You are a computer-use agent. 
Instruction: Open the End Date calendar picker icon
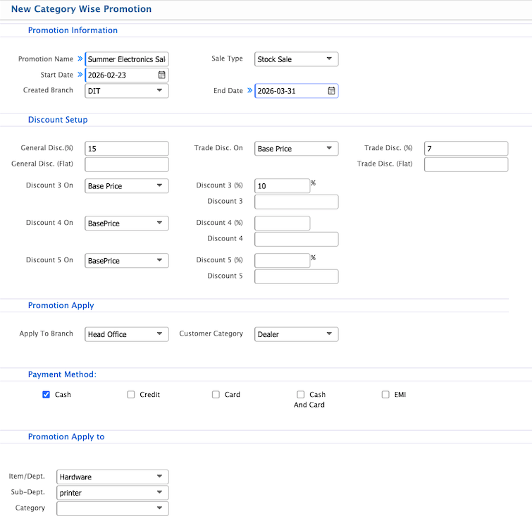(331, 91)
